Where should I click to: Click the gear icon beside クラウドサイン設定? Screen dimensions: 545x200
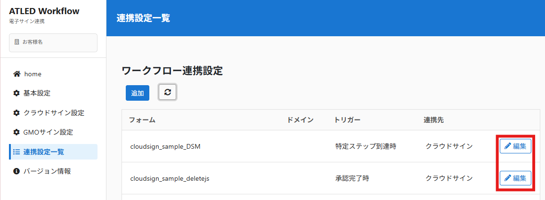point(16,113)
